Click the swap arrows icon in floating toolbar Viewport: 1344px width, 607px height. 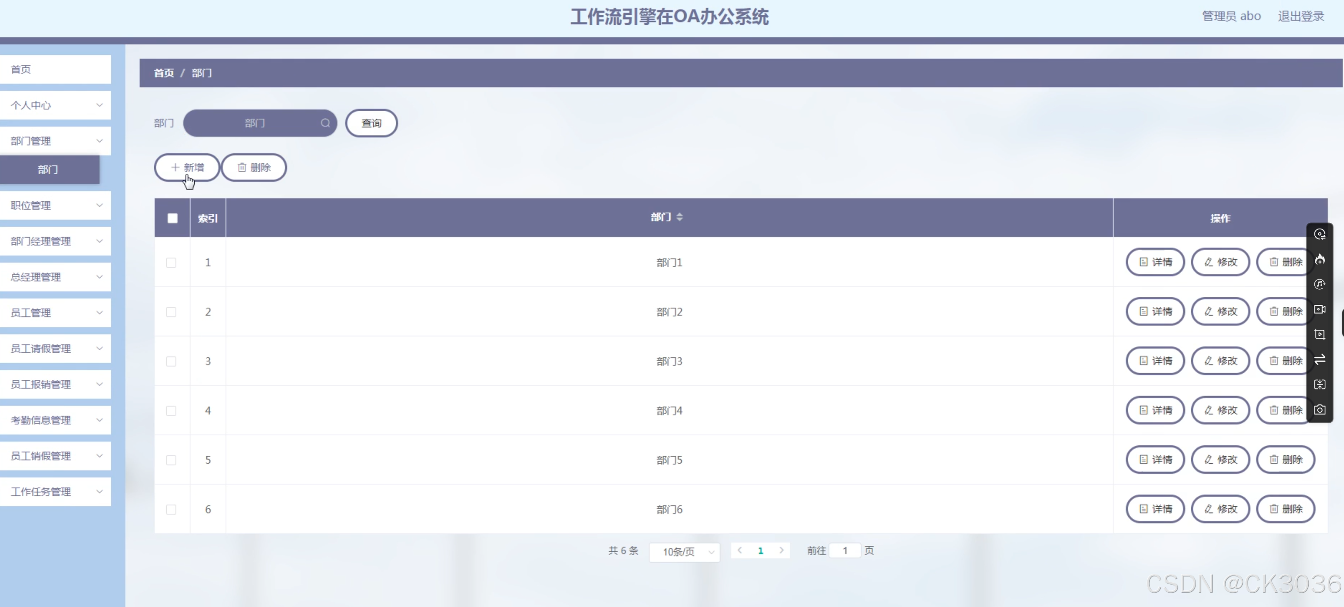pyautogui.click(x=1320, y=359)
